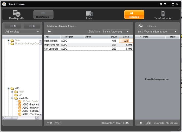Click the Disc2Phone app icon in title bar
The width and height of the screenshot is (182, 132).
coord(4,4)
